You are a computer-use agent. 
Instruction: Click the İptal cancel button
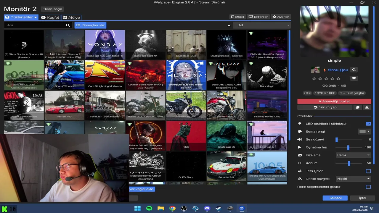362,198
